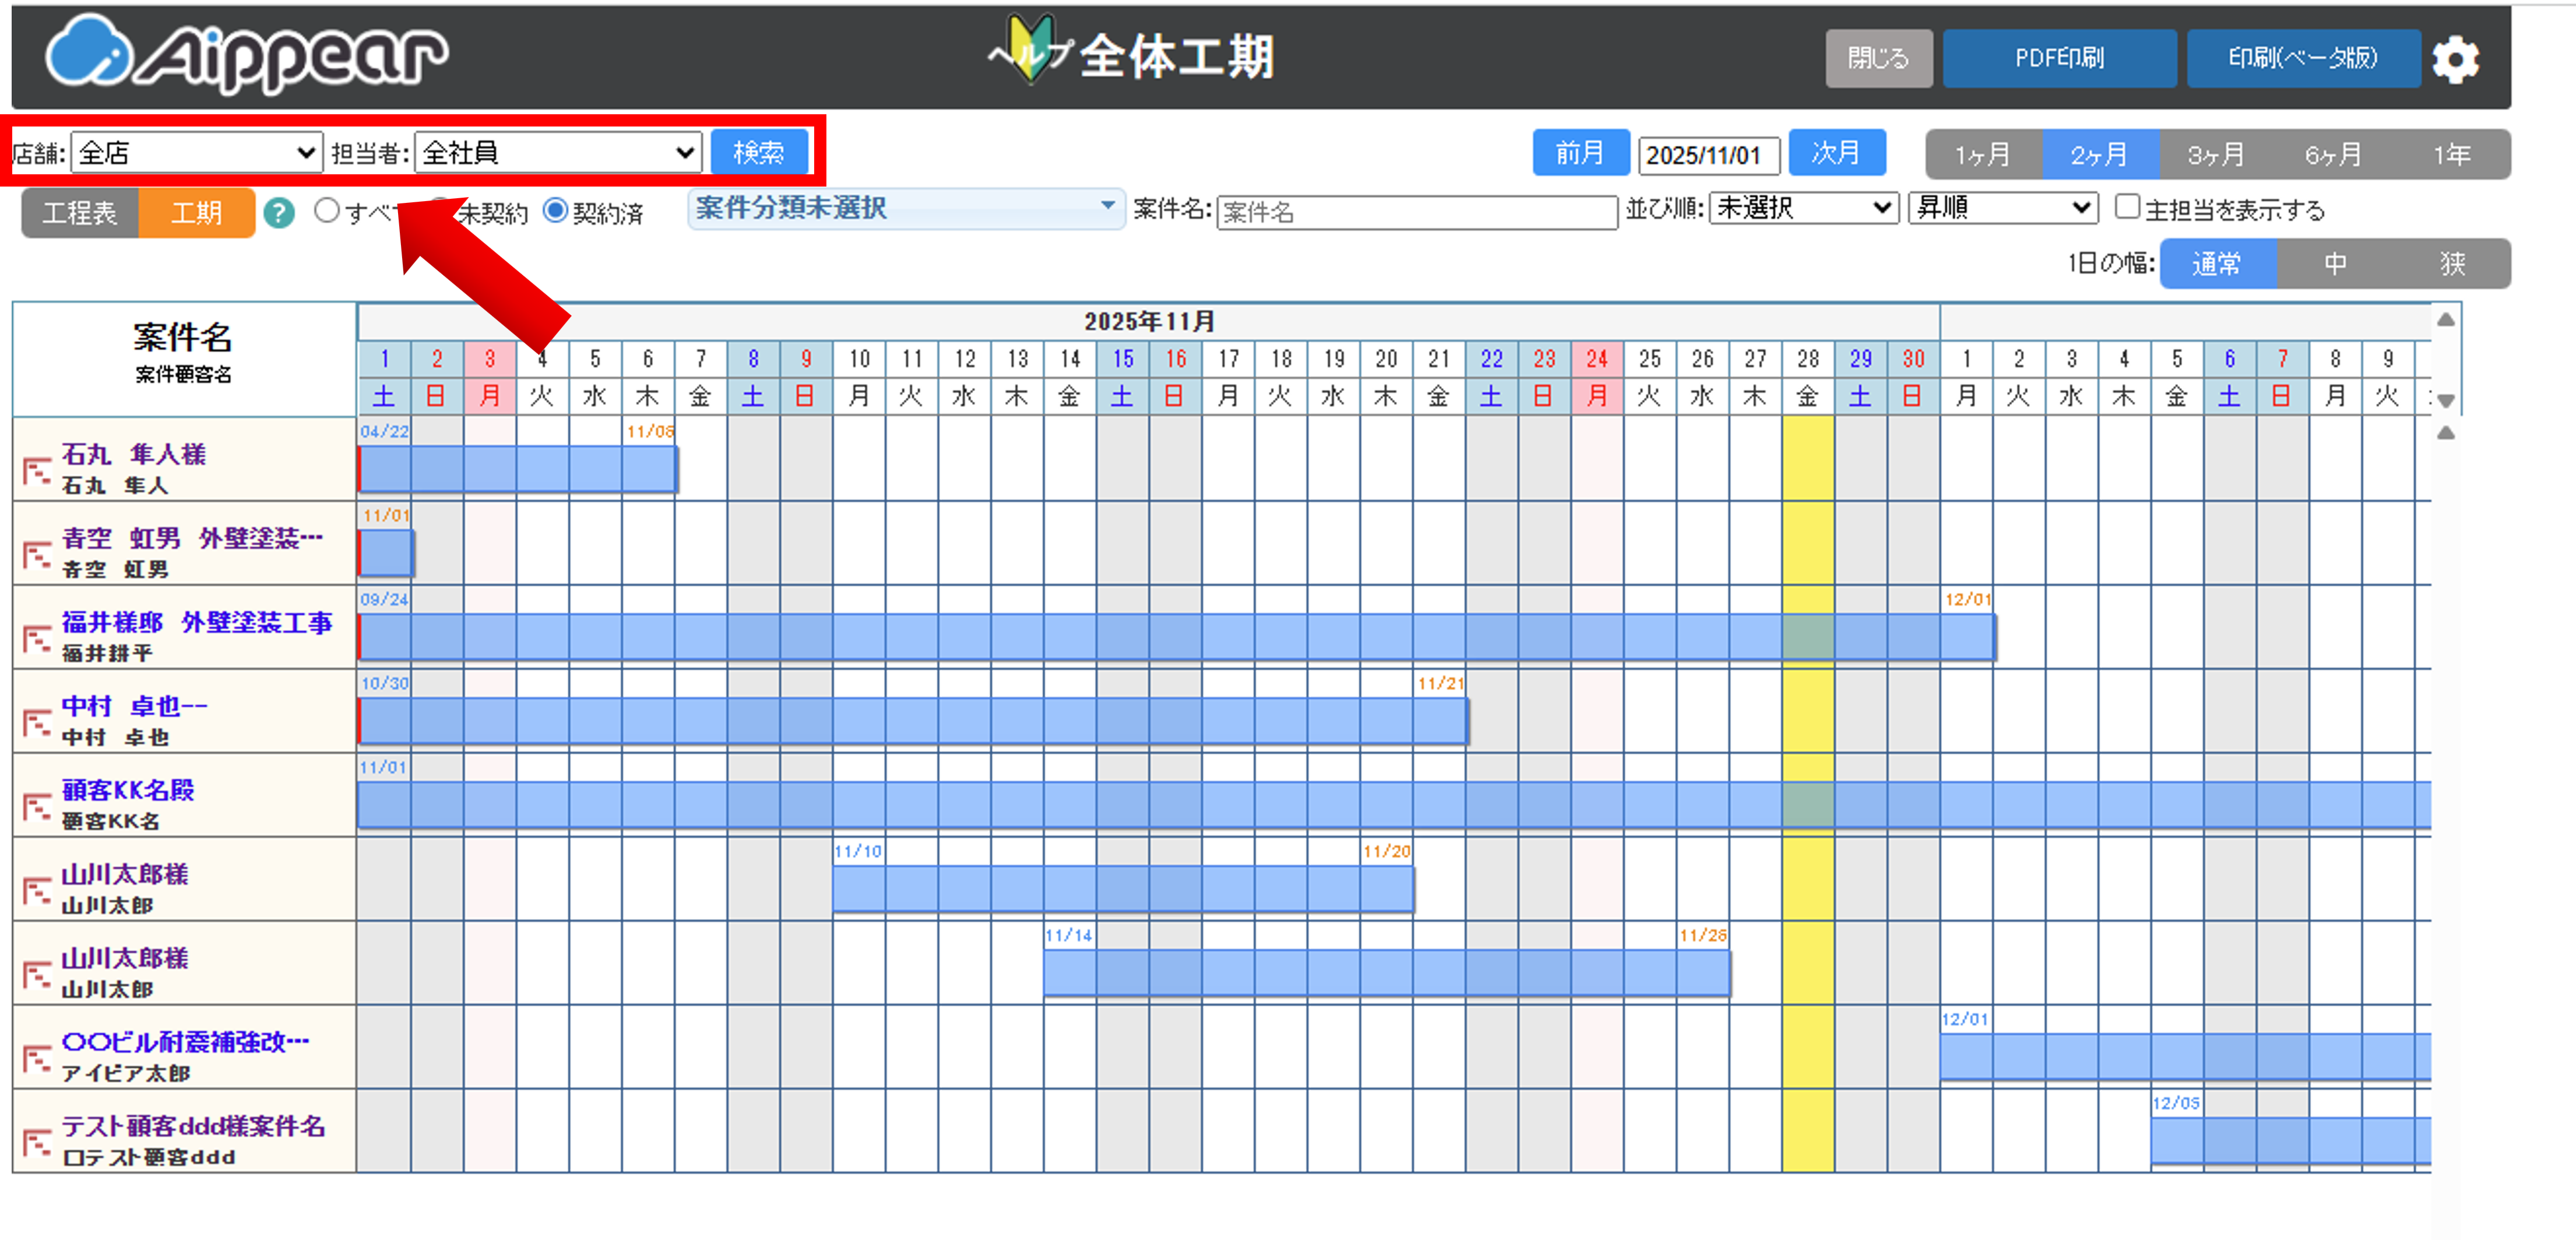2576x1240 pixels.
Task: Enable 主担当を表示する checkbox
Action: [x=2127, y=207]
